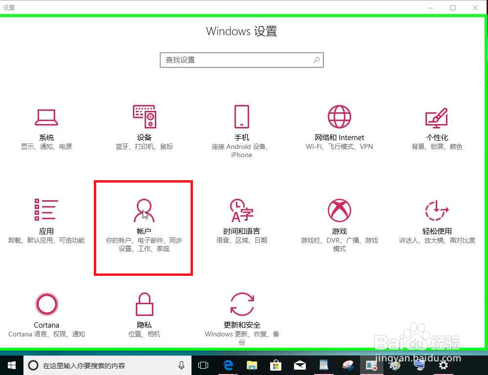The image size is (488, 375).
Task: Click the 游戏栏、DVR、广播 description
Action: tap(339, 244)
